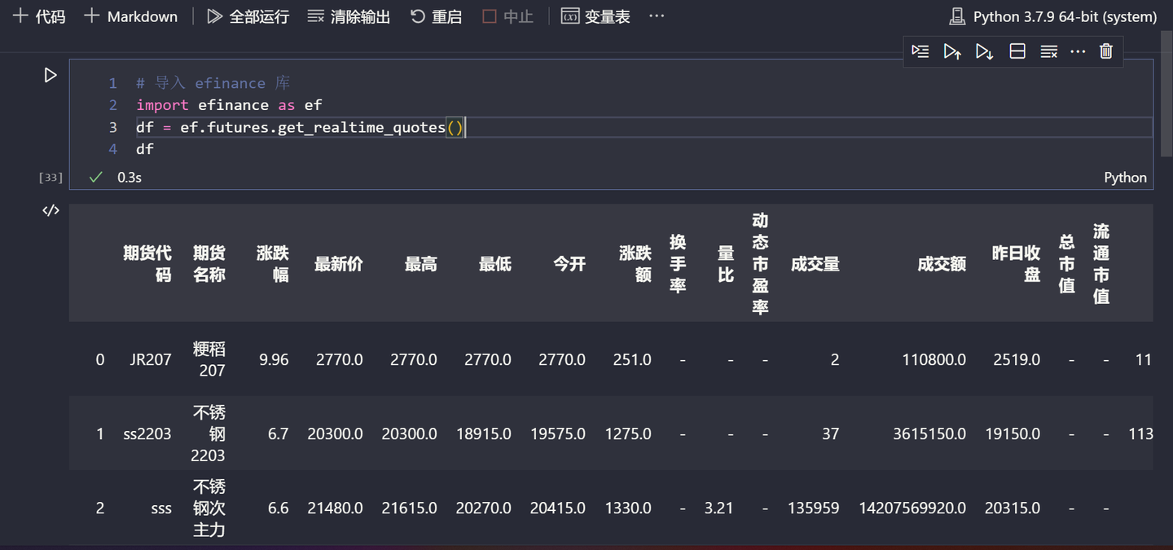This screenshot has width=1173, height=550.
Task: Start run-by-line debugging for the cell
Action: point(920,51)
